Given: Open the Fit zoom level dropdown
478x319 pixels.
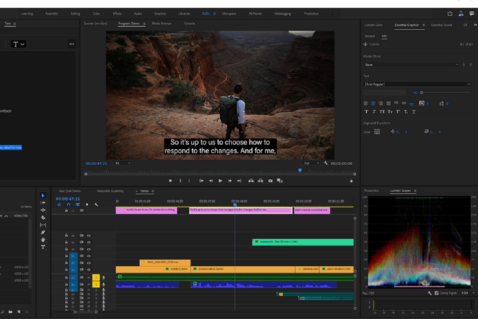Looking at the screenshot, I should pyautogui.click(x=123, y=163).
